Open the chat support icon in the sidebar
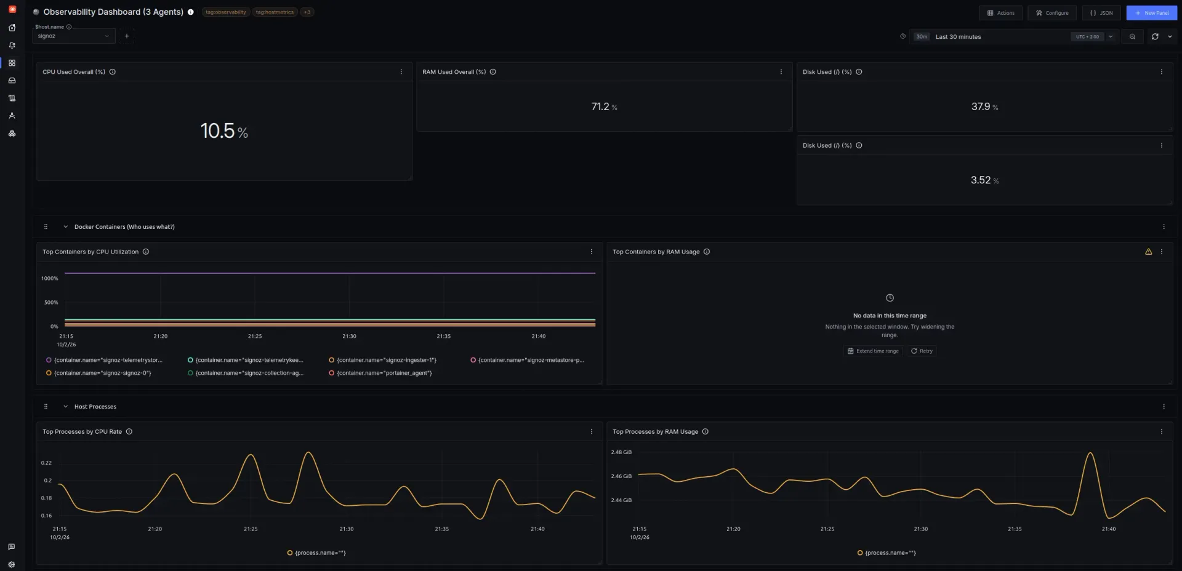The width and height of the screenshot is (1182, 571). 12,546
